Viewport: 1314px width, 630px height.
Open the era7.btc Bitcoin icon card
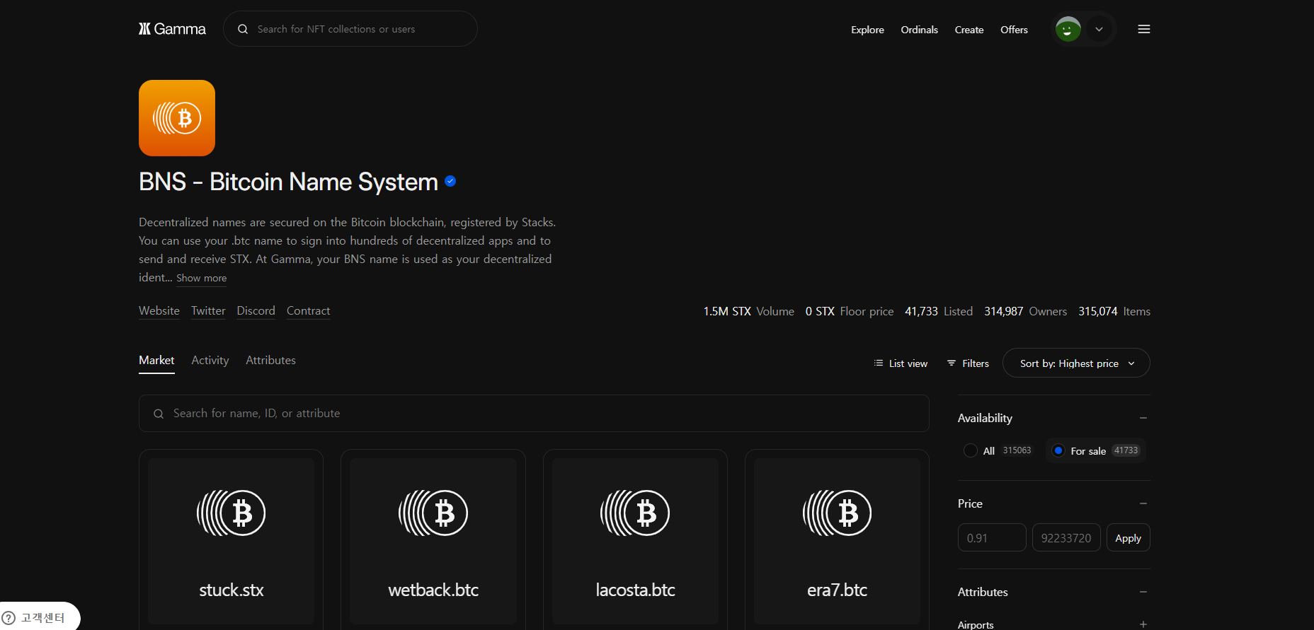click(837, 513)
